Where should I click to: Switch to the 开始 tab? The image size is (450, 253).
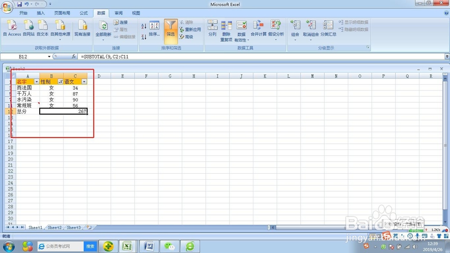click(23, 13)
